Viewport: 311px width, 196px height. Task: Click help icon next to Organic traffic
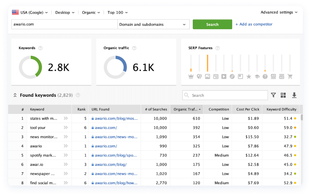coord(134,48)
